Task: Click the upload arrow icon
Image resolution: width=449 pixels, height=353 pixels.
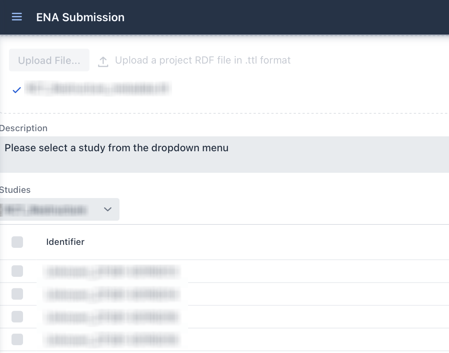Action: click(x=103, y=62)
